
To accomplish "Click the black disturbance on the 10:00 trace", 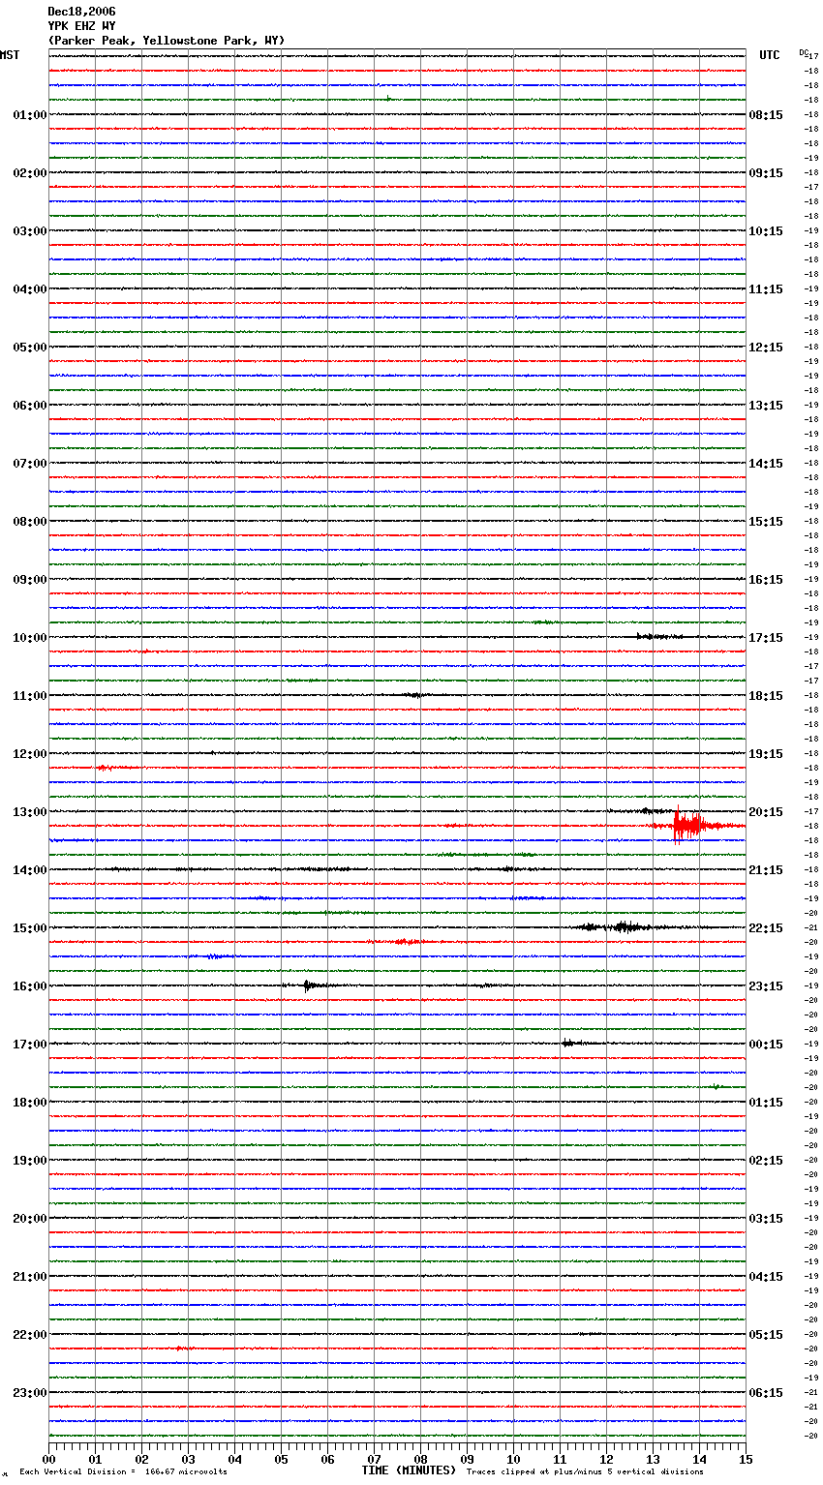I will pyautogui.click(x=658, y=636).
